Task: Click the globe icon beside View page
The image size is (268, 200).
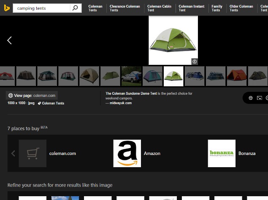Action: pos(11,96)
